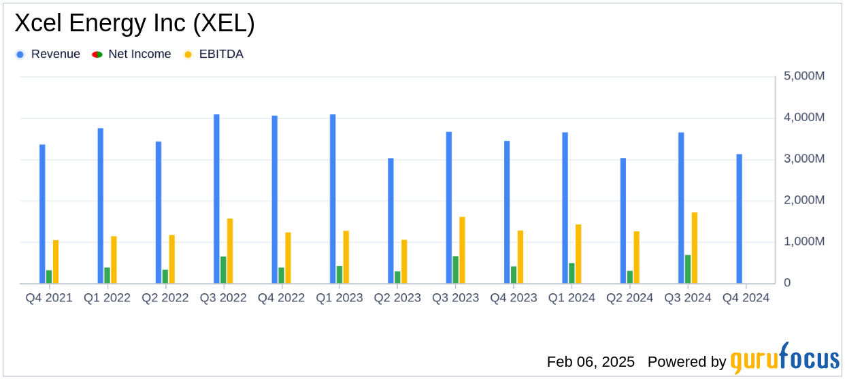Select the Q1 2023 blue revenue bar

coord(333,199)
